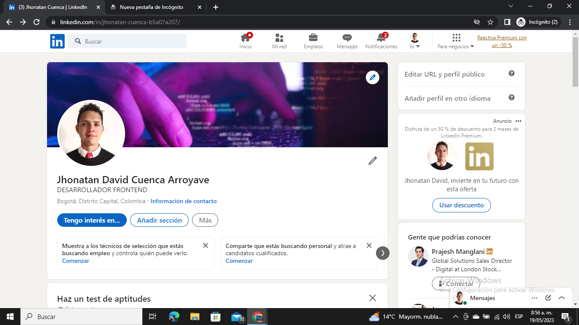Compose new message icon in Mensajes panel
This screenshot has height=325, width=579.
(548, 298)
